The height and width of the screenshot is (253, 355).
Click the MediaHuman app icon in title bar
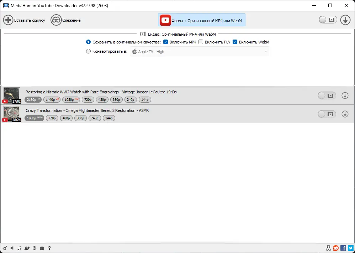point(6,5)
